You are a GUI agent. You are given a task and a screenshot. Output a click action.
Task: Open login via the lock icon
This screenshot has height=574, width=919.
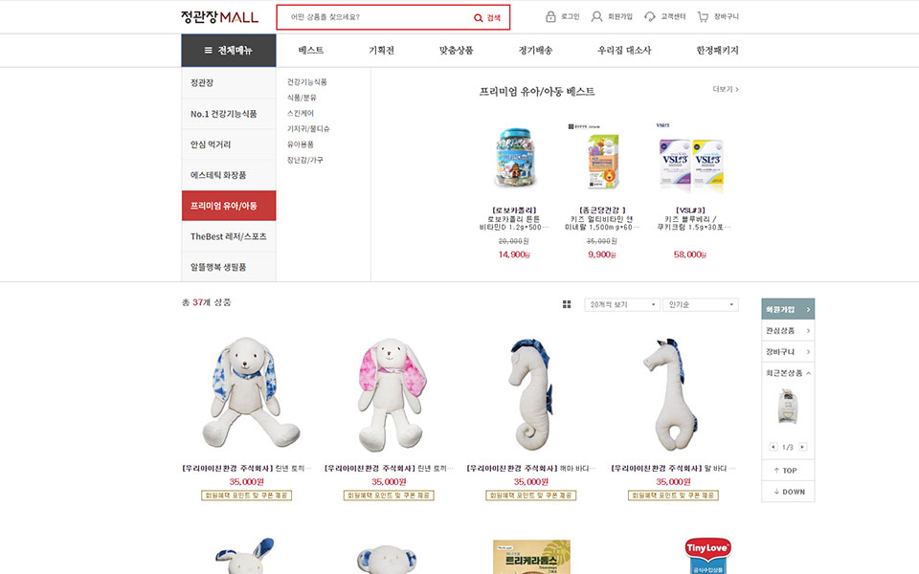coord(550,16)
